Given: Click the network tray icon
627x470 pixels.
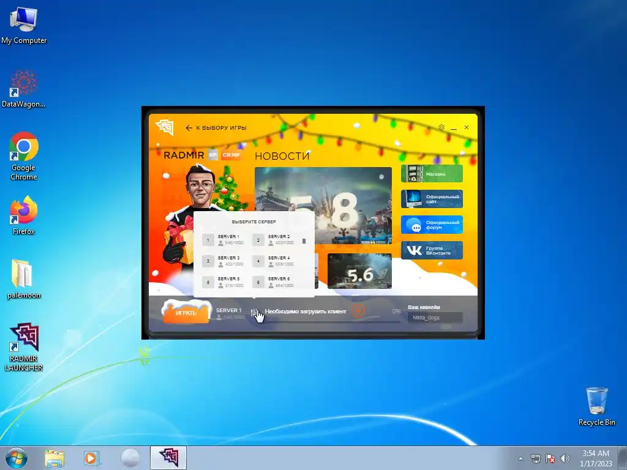Looking at the screenshot, I should [535, 458].
